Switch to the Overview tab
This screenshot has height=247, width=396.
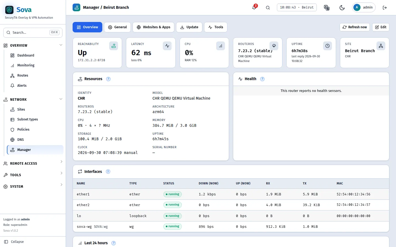[87, 27]
